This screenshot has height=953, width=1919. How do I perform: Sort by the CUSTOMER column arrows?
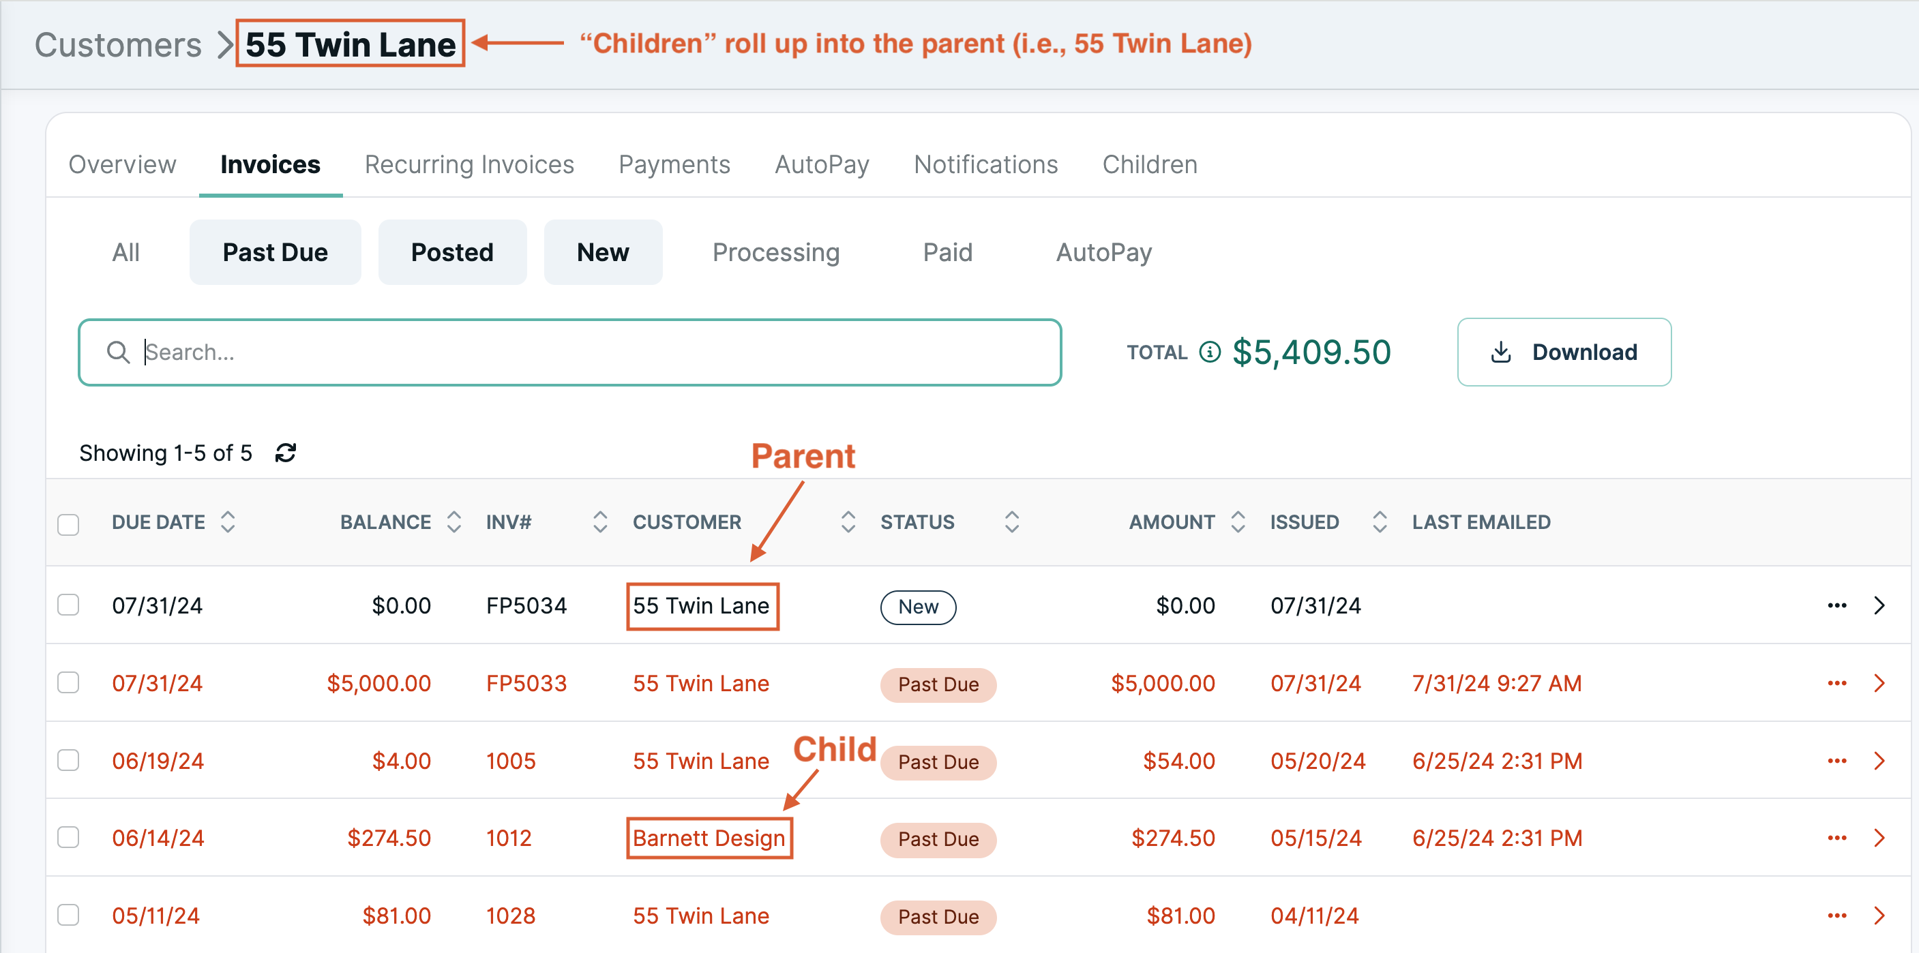click(x=848, y=522)
